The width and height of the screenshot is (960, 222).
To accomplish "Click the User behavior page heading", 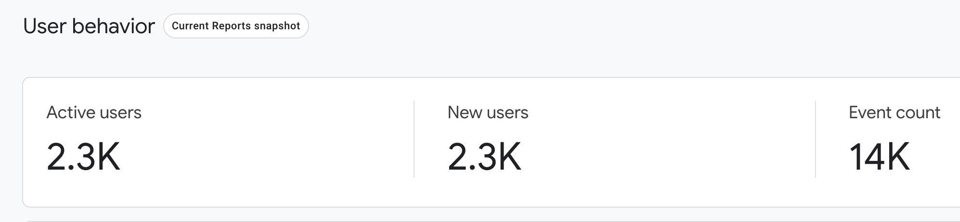I will (x=89, y=26).
